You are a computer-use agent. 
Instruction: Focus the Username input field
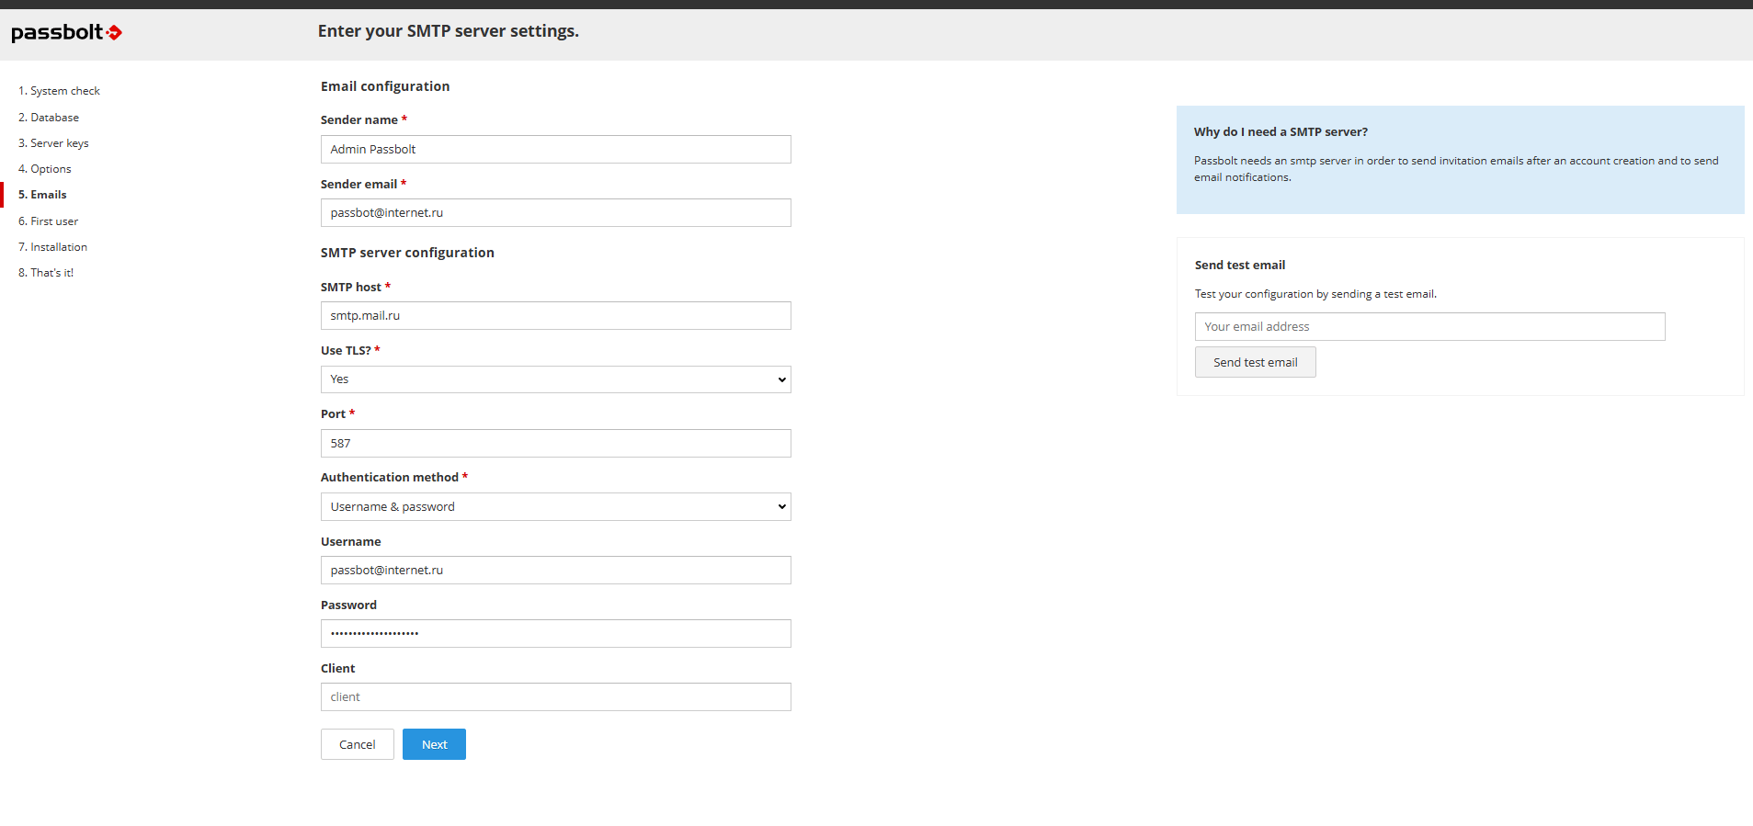[555, 570]
